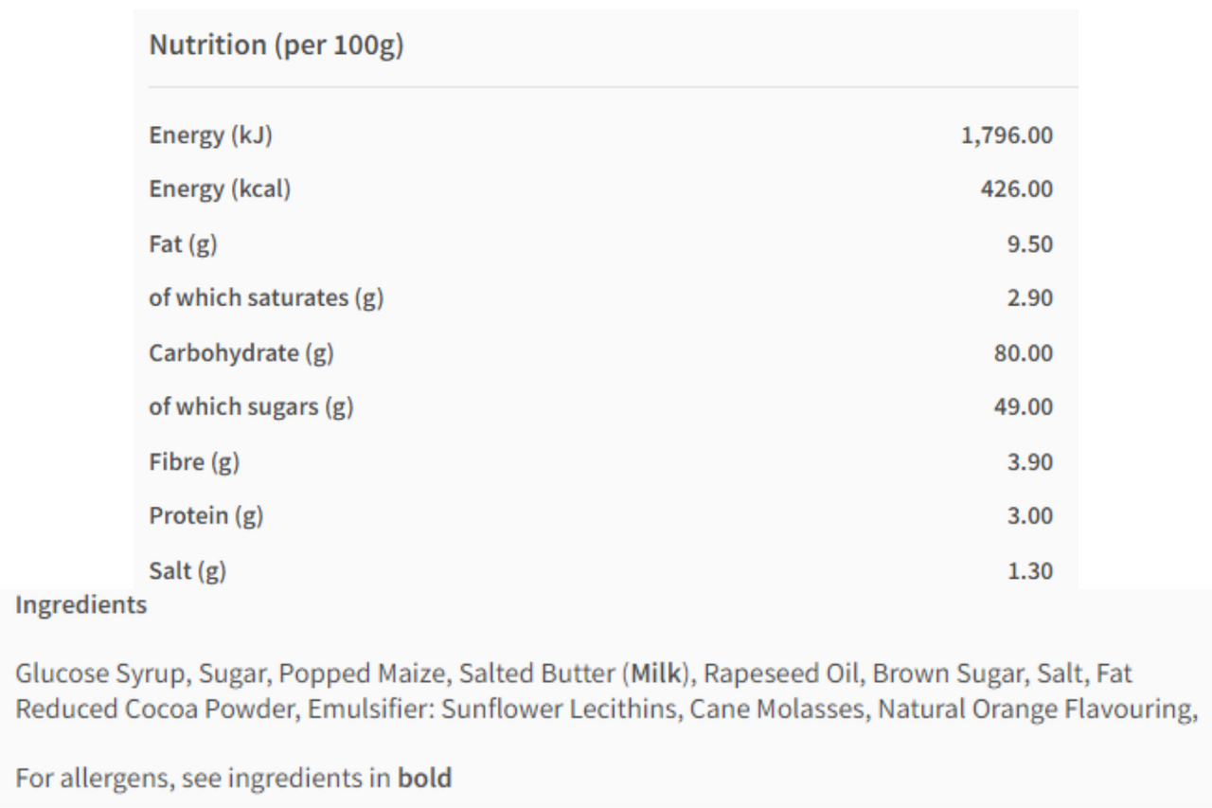Select the Fibre (g) row label
The image size is (1212, 808).
pyautogui.click(x=194, y=462)
